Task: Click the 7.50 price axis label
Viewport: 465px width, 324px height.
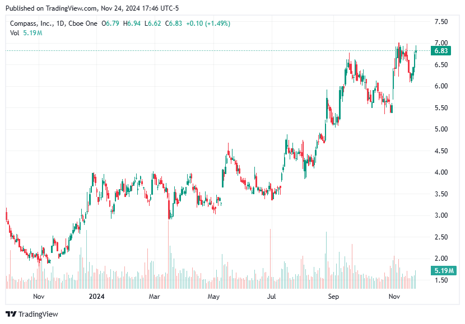Action: tap(441, 22)
